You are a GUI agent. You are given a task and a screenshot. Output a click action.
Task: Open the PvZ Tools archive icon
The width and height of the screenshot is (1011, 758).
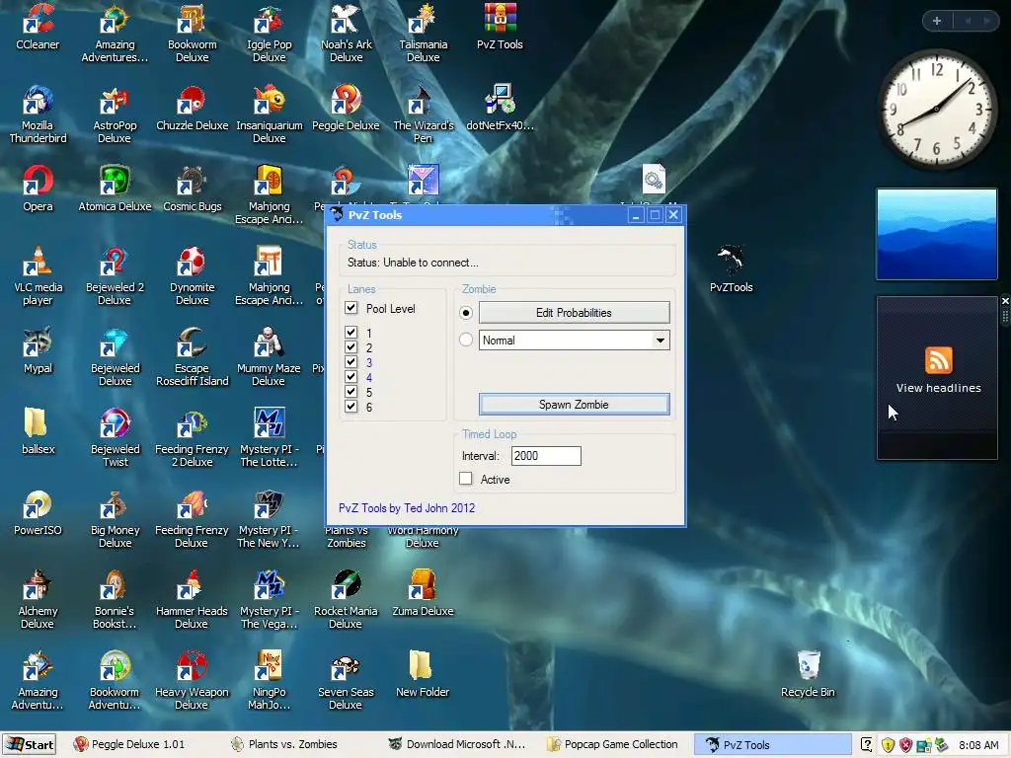click(500, 27)
